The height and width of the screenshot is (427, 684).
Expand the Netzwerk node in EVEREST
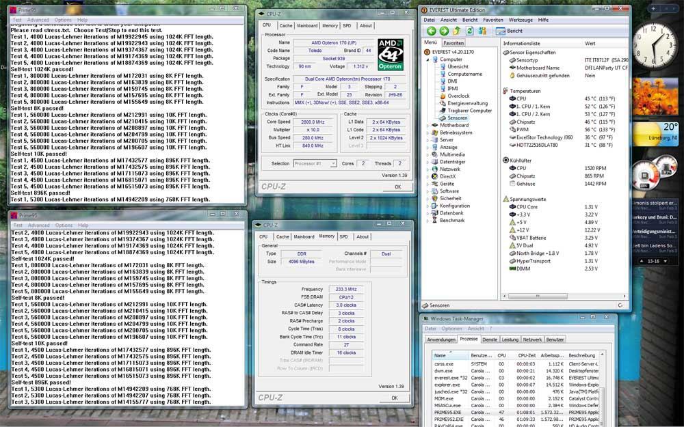pos(428,169)
